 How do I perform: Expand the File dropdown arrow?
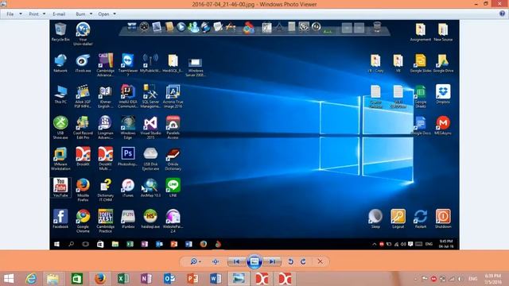(x=21, y=14)
